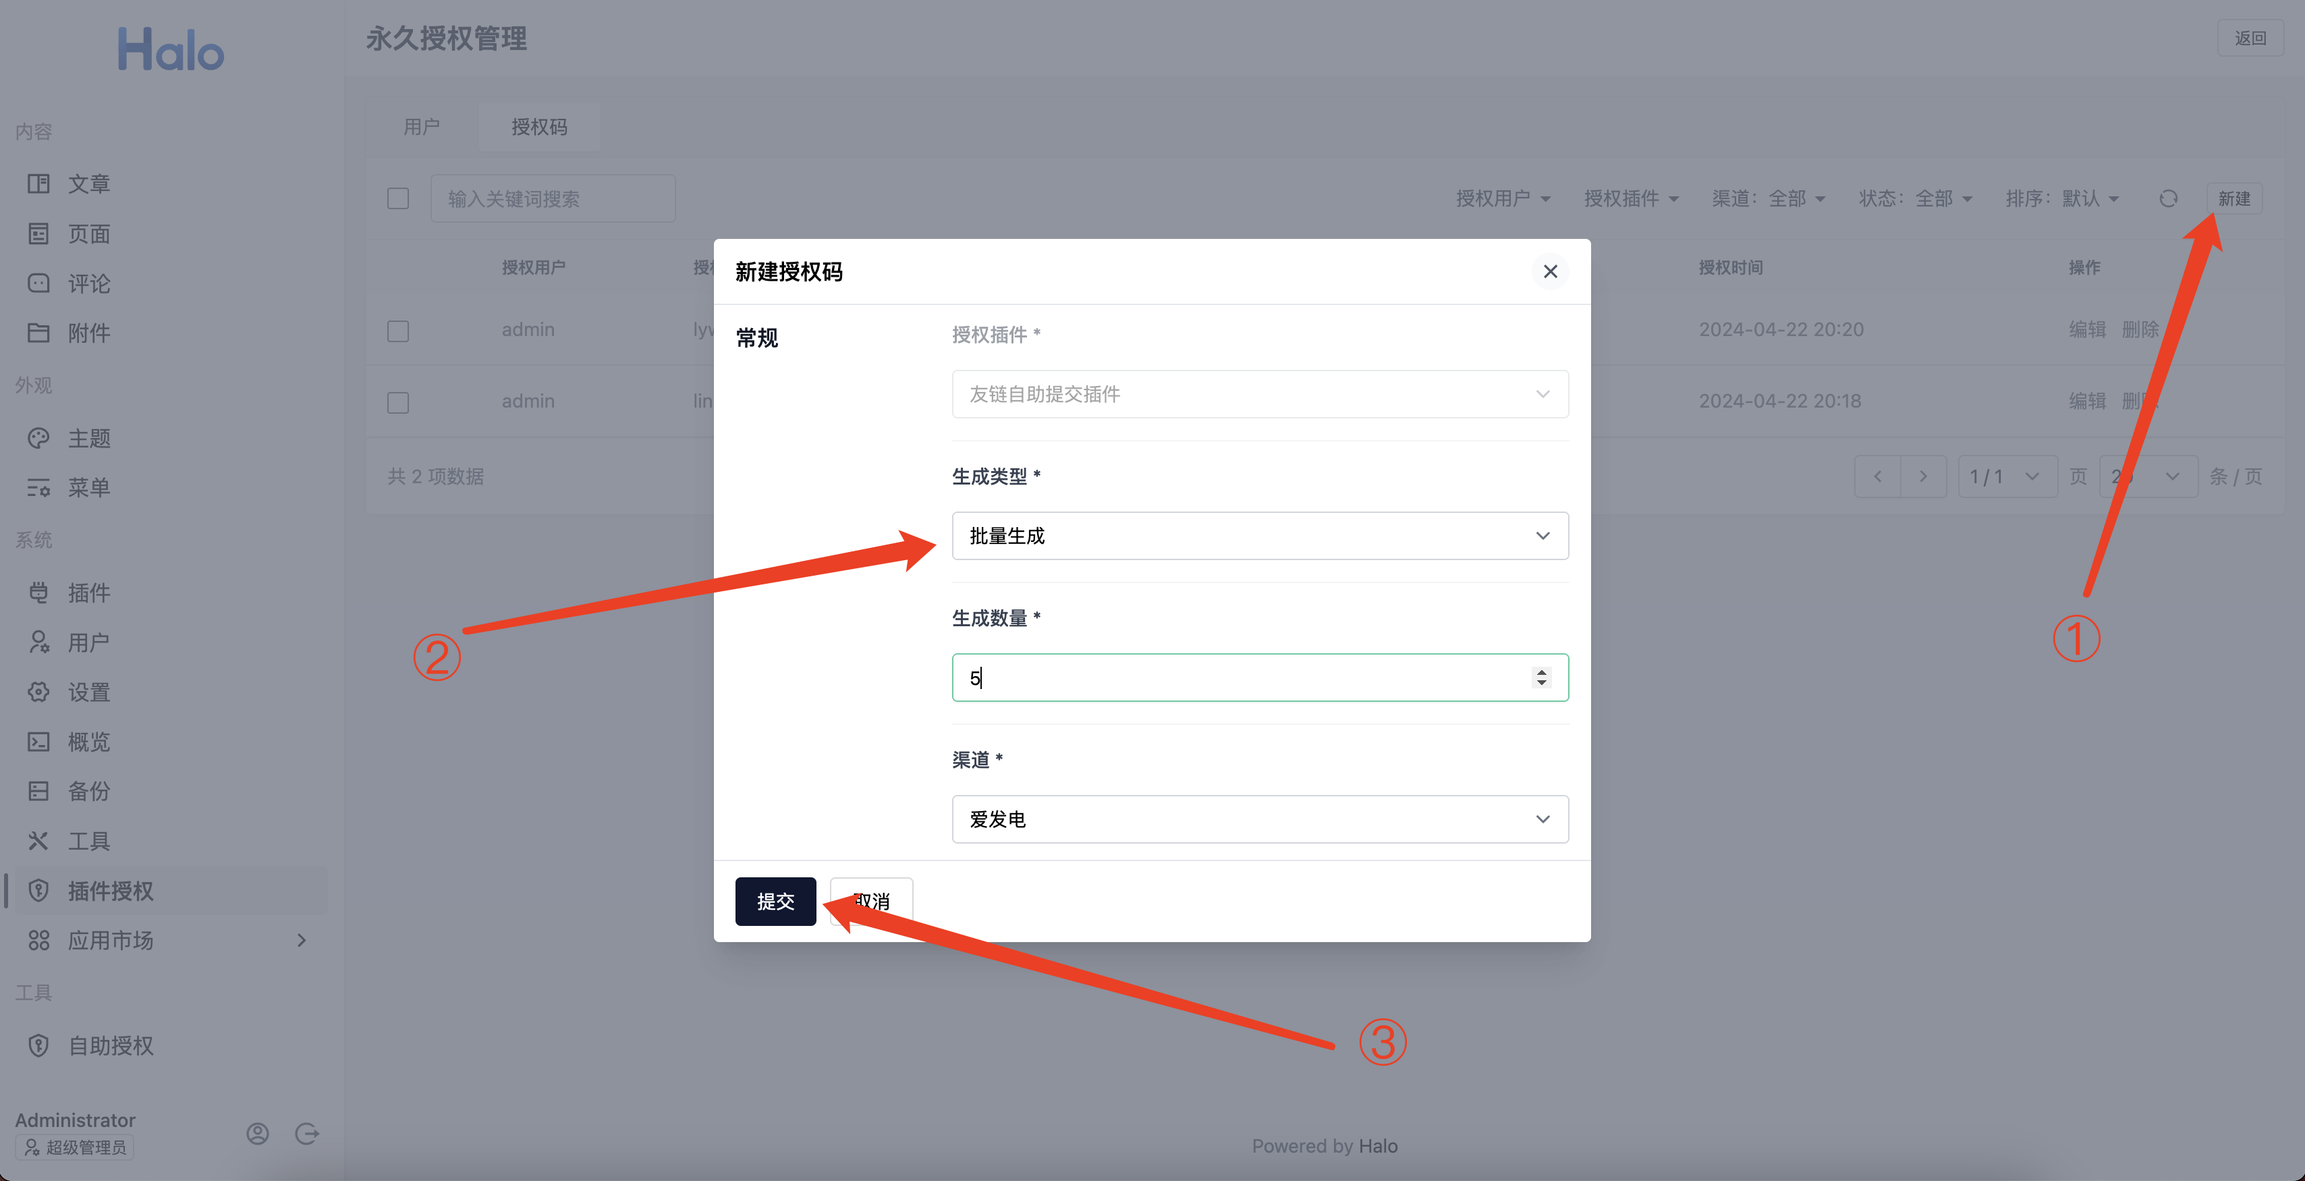2305x1181 pixels.
Task: Click 删除 on the 20:20 row
Action: (2140, 329)
